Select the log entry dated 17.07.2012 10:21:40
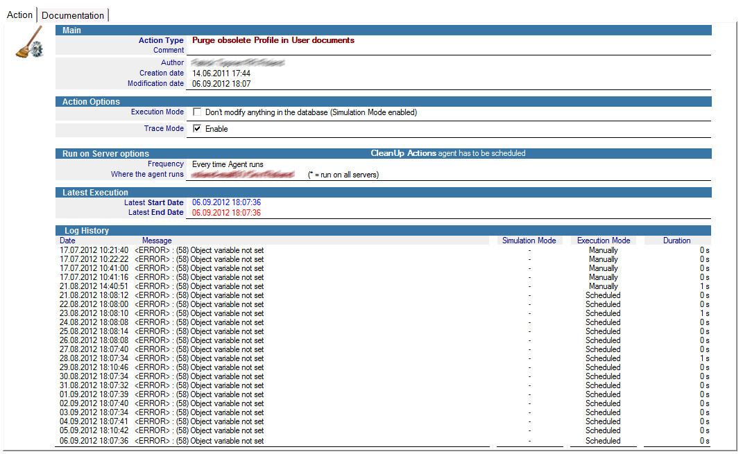743x454 pixels. (162, 250)
